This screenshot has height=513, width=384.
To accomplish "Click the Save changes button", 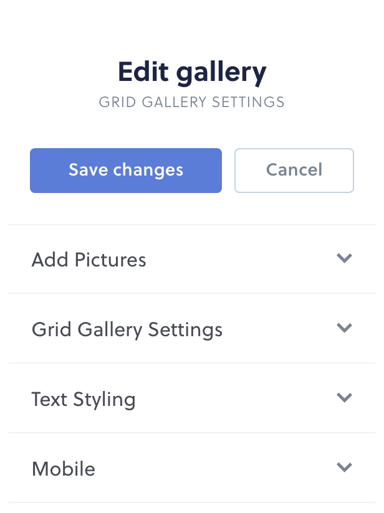I will pyautogui.click(x=125, y=170).
